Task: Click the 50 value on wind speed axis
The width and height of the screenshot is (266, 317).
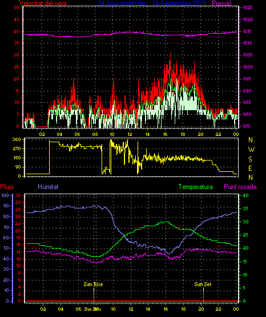Action: point(17,7)
